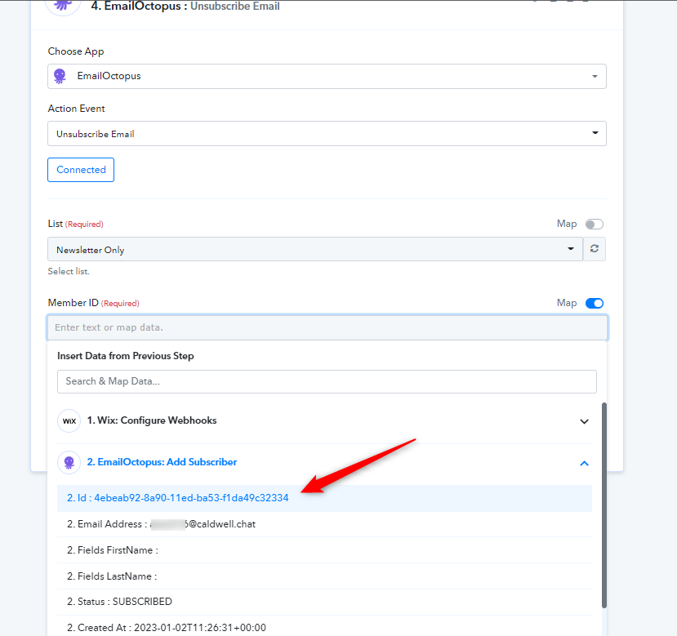The height and width of the screenshot is (636, 677).
Task: Select Id 4ebeab92-8a90-11ed-ba53-f1da49c32334
Action: coord(324,498)
